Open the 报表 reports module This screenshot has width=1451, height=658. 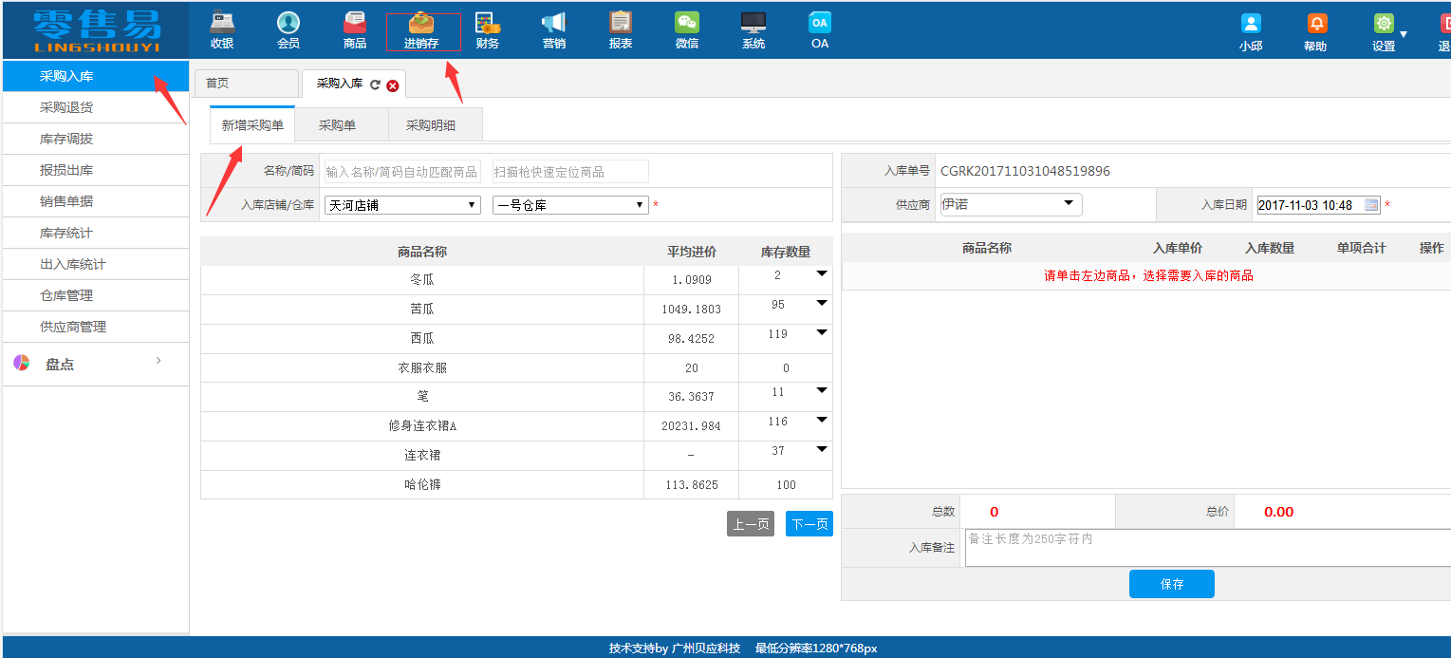click(620, 28)
